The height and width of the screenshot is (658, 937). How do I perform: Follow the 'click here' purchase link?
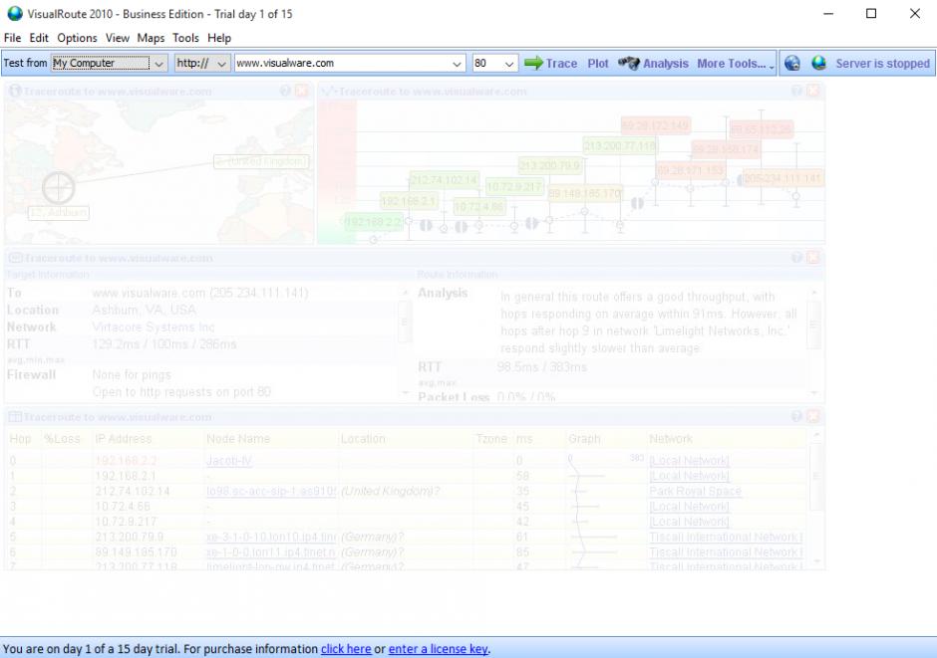346,648
